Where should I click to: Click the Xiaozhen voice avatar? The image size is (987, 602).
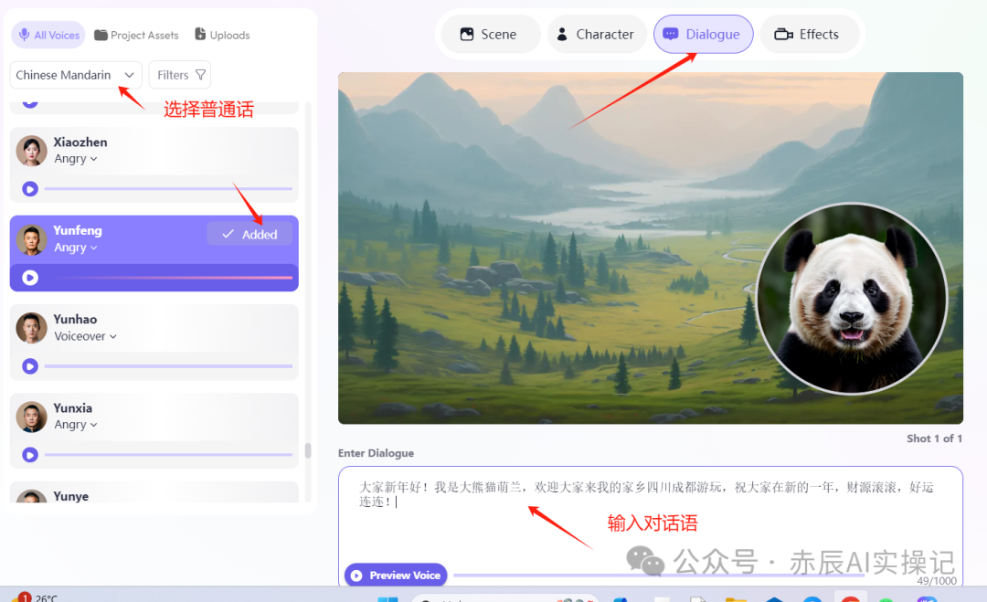31,151
